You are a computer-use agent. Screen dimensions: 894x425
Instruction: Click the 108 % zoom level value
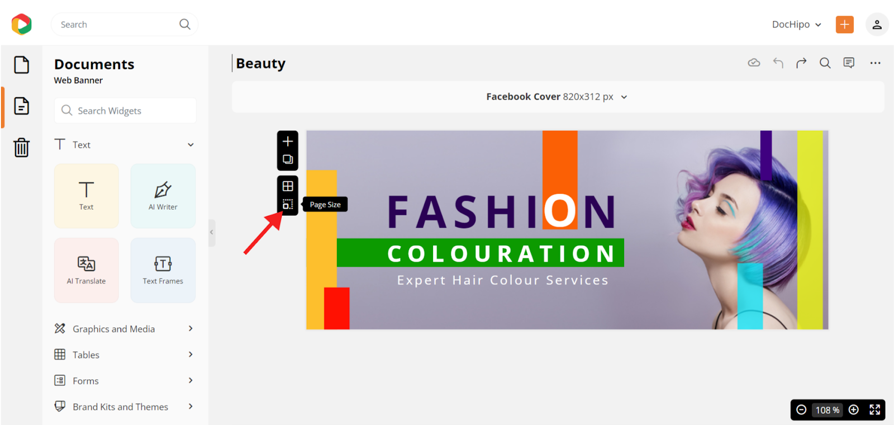click(828, 410)
